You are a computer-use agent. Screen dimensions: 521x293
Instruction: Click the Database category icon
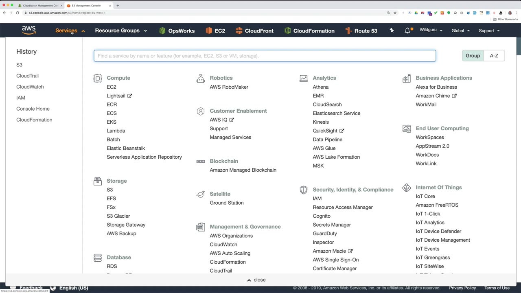[98, 258]
